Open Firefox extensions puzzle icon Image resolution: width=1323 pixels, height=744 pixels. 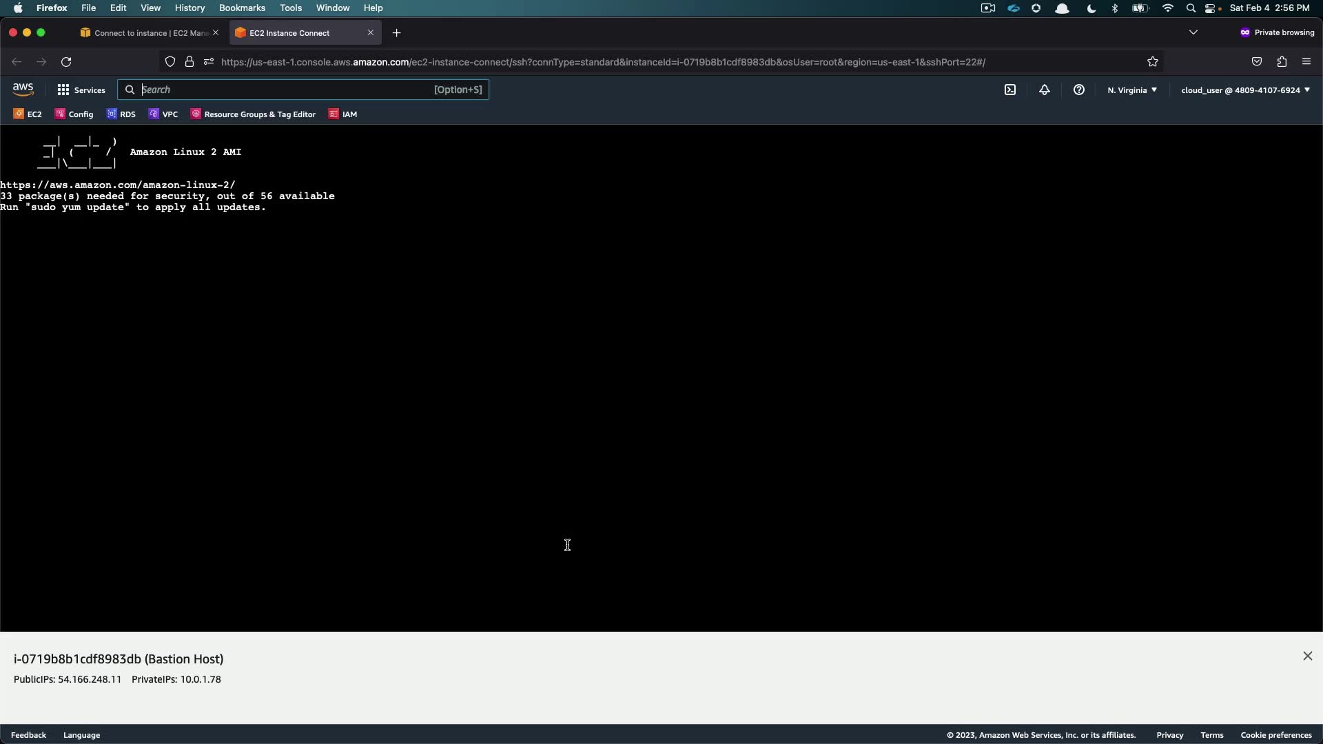click(1282, 62)
